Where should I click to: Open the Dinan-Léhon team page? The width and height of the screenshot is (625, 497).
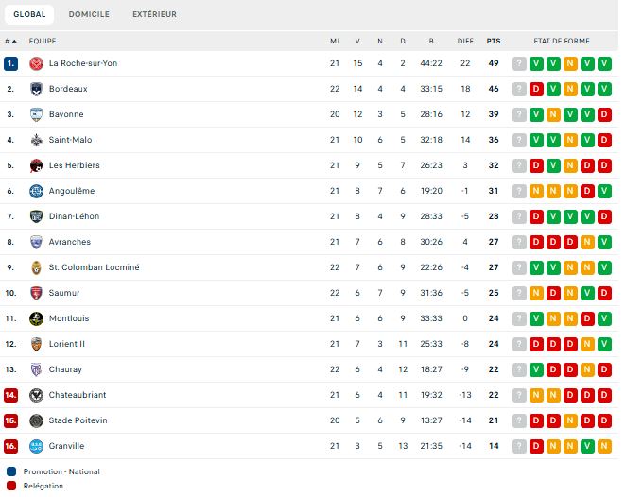(x=74, y=216)
